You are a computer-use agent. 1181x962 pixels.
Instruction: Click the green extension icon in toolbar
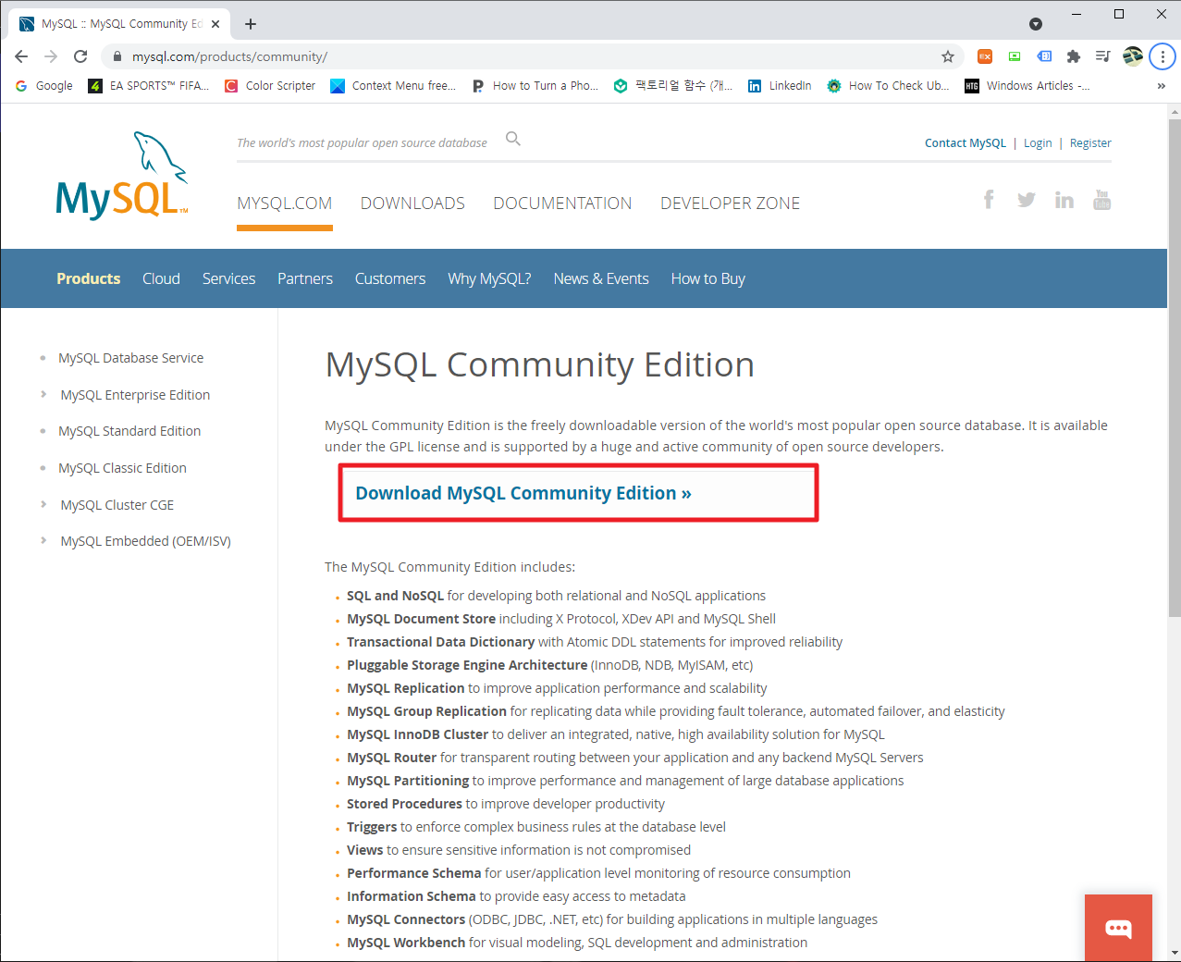(1015, 56)
